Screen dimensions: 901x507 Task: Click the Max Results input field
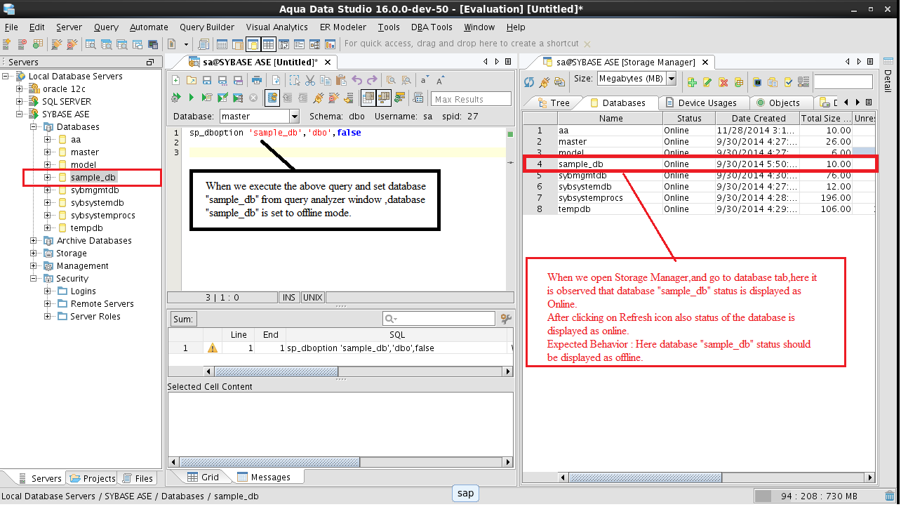[x=471, y=99]
